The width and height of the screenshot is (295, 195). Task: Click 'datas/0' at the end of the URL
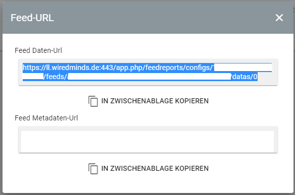pos(245,77)
